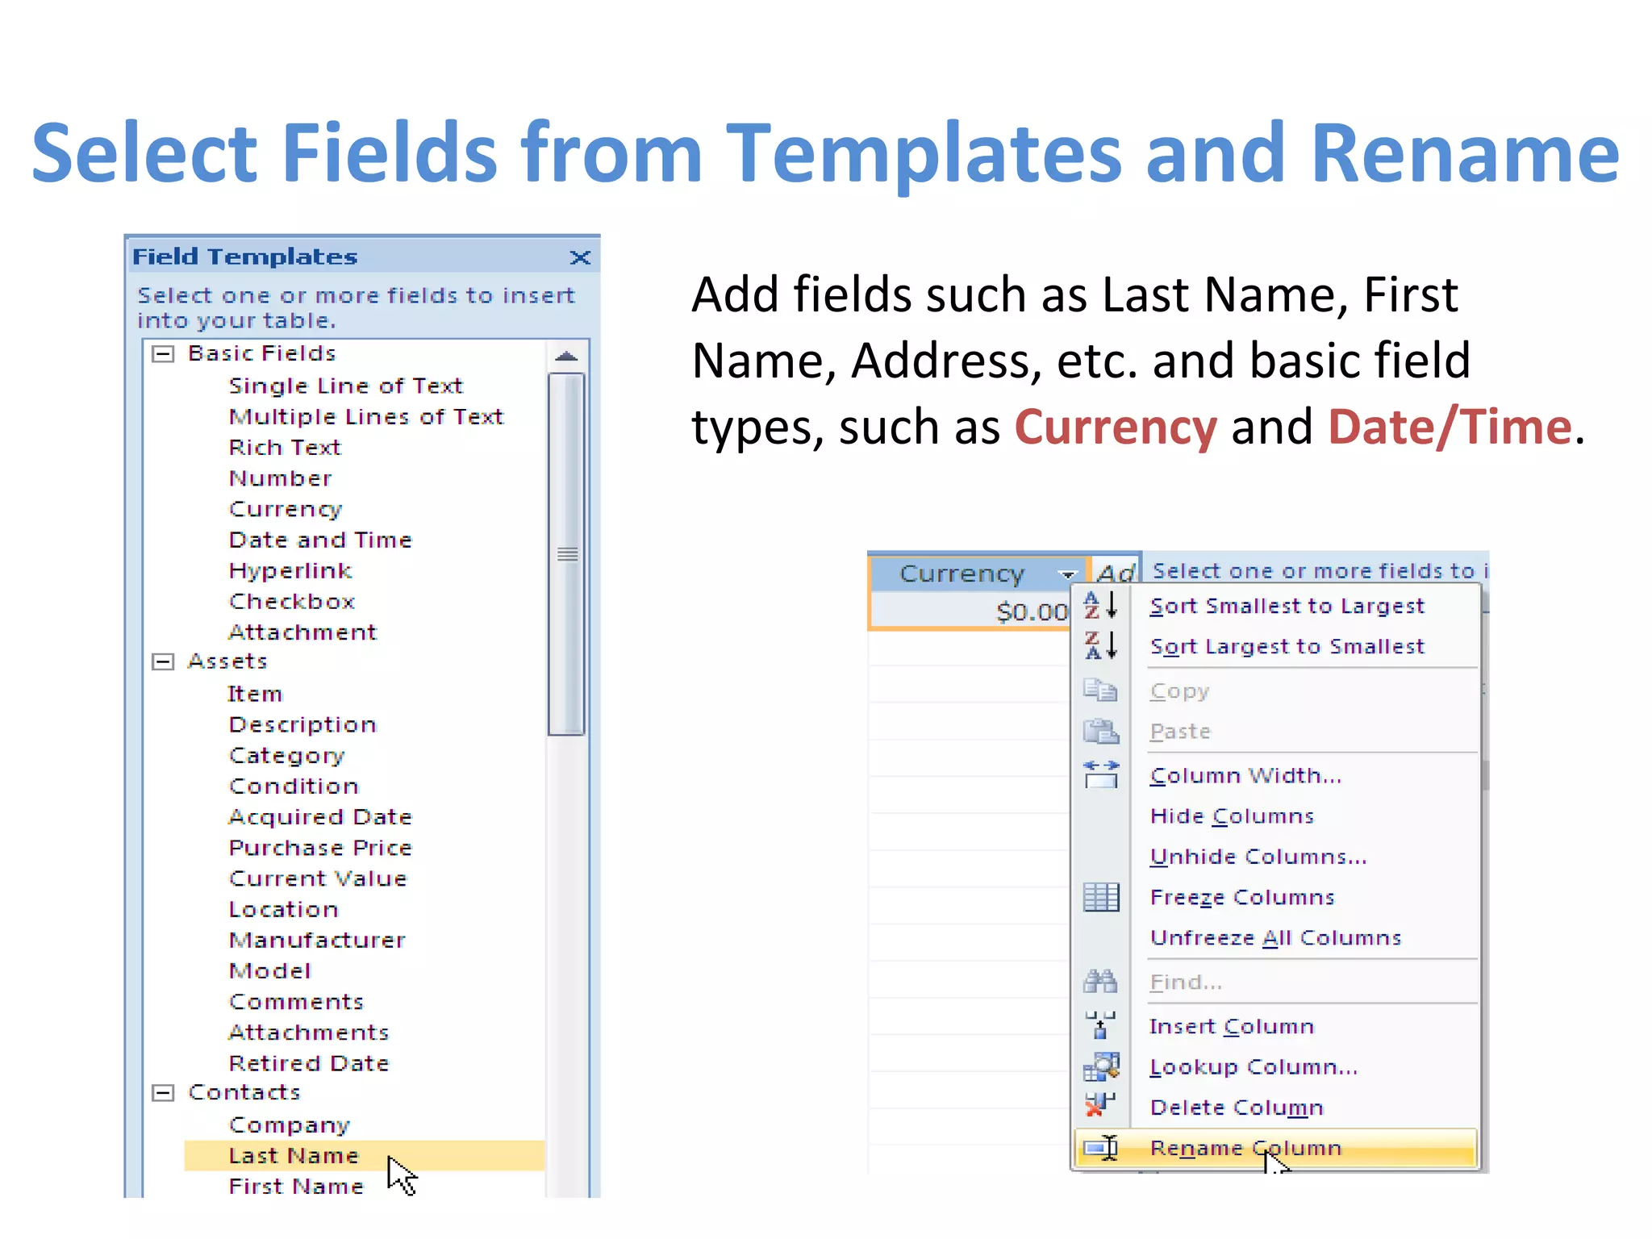The image size is (1652, 1239).
Task: Choose Sort Smallest to Largest
Action: [1287, 606]
